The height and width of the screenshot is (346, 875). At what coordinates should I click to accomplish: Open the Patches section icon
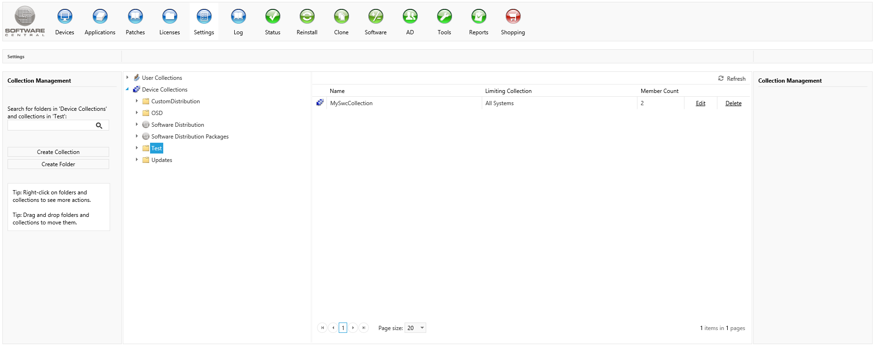(135, 17)
